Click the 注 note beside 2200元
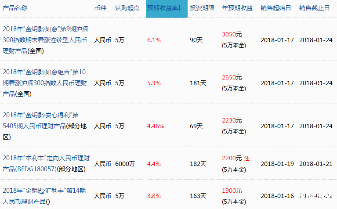Image resolution: width=337 pixels, height=209 pixels. click(x=246, y=159)
